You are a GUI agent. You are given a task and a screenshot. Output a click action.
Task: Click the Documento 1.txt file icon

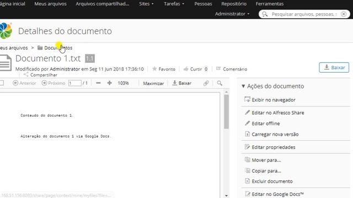tap(6, 63)
